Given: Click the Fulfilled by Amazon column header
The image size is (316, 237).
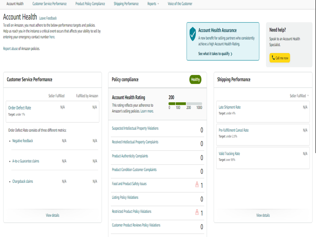Looking at the screenshot, I should pyautogui.click(x=87, y=96).
